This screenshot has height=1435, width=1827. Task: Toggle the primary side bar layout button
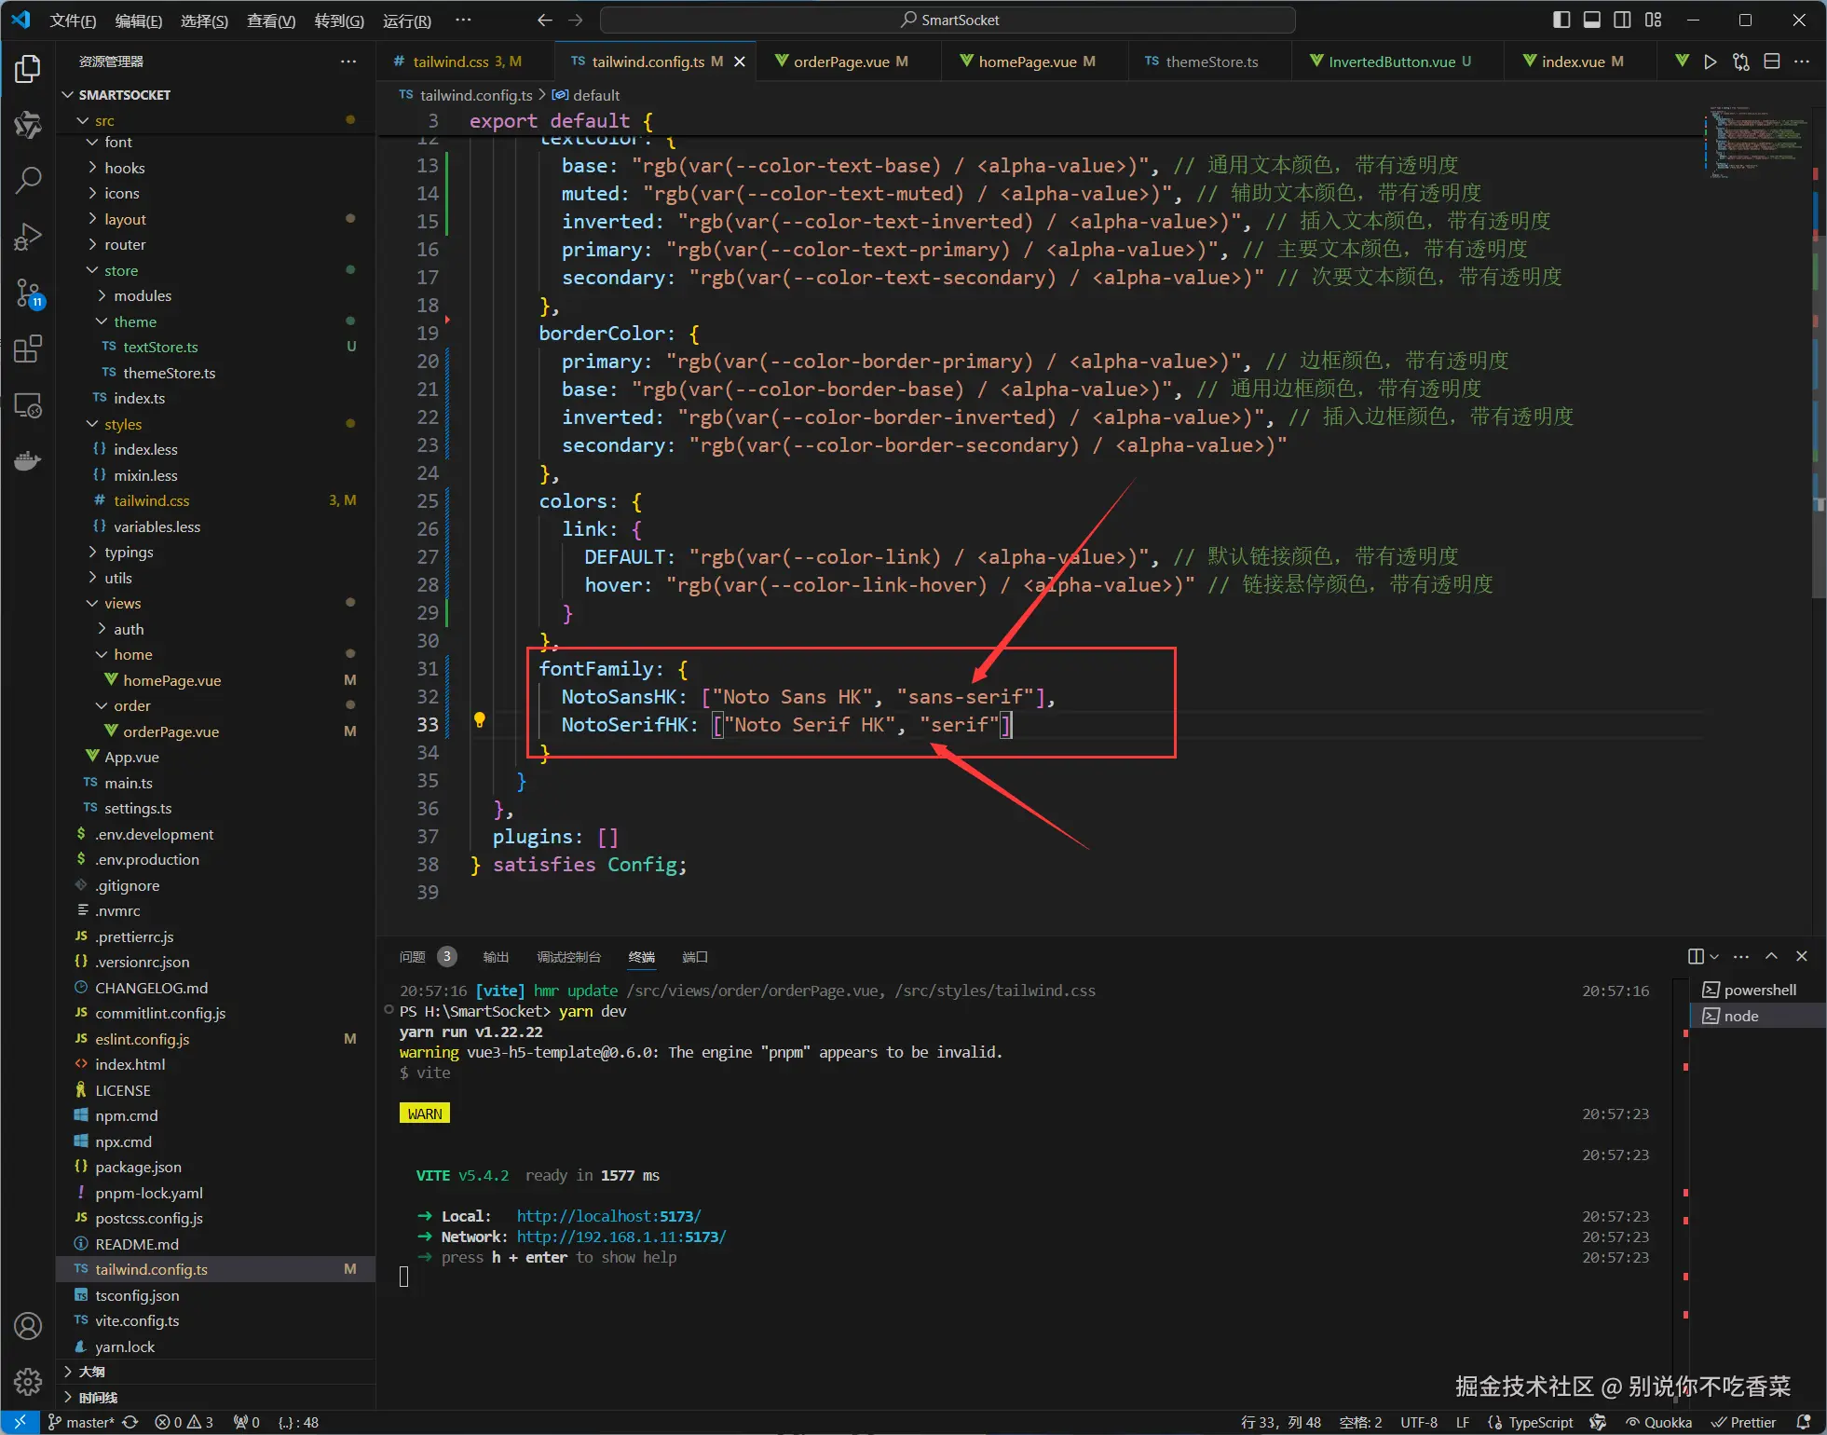tap(1561, 20)
